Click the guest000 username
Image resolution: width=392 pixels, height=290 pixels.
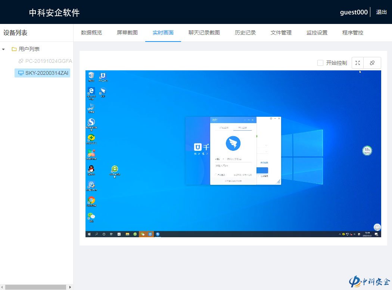tap(354, 12)
